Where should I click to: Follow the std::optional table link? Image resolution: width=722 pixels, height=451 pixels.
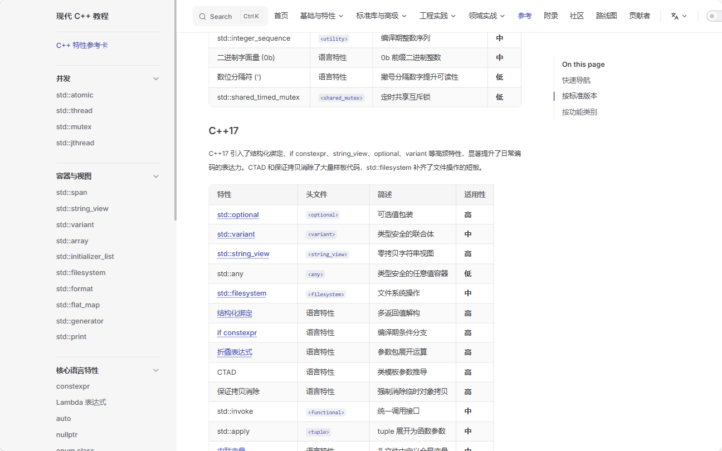pyautogui.click(x=238, y=215)
